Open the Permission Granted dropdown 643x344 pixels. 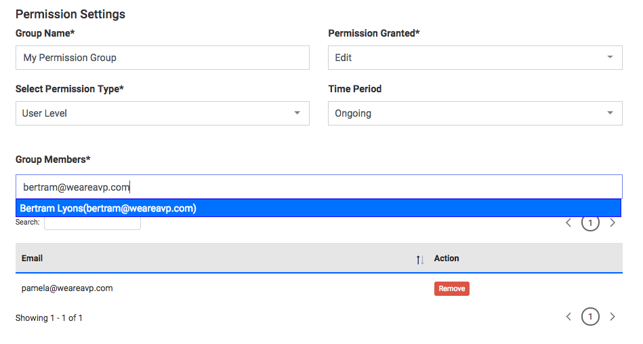[x=475, y=58]
